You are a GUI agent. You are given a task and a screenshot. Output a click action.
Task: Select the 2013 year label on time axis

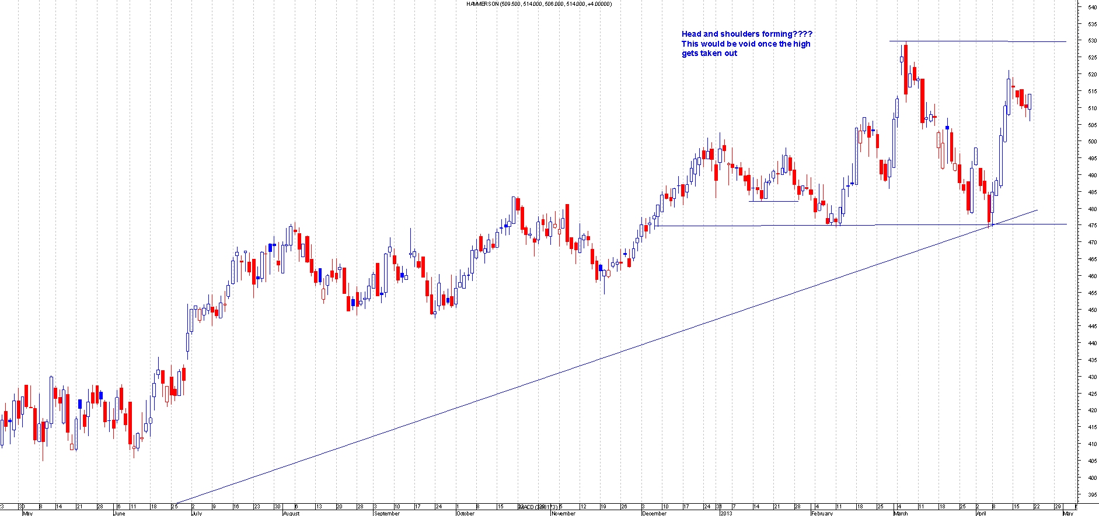[x=725, y=514]
